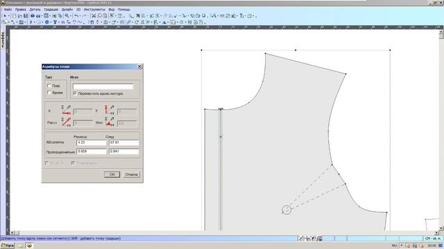Open the Windows Пуск start button

point(8,246)
